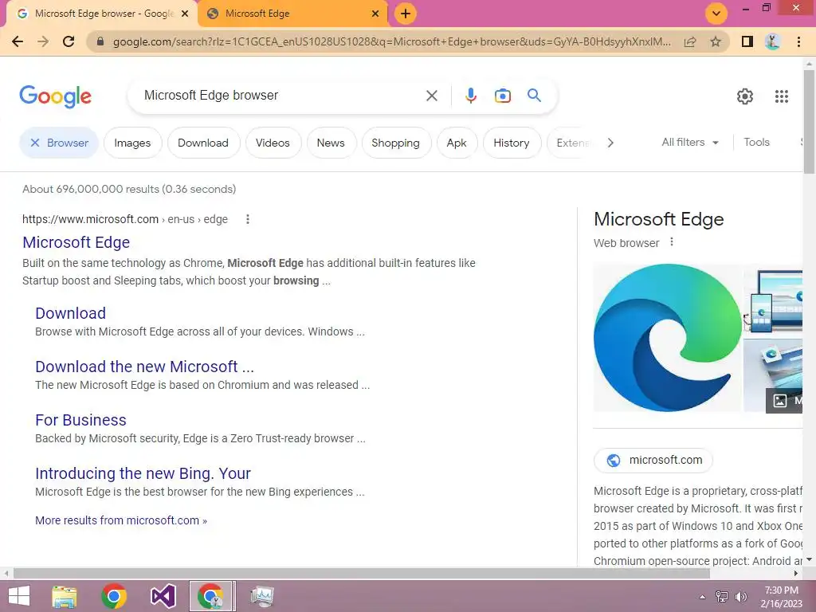Viewport: 816px width, 612px height.
Task: Open Introducing the new Bing link
Action: (143, 473)
